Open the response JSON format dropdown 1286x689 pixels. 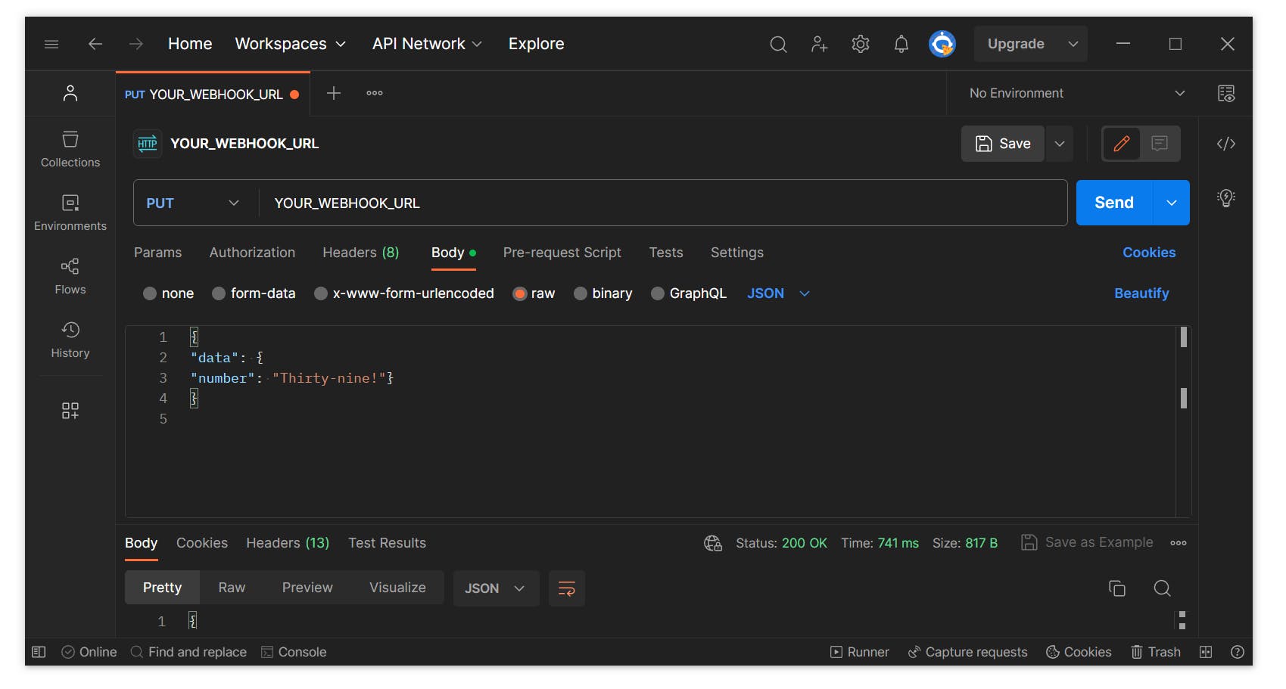(x=496, y=588)
